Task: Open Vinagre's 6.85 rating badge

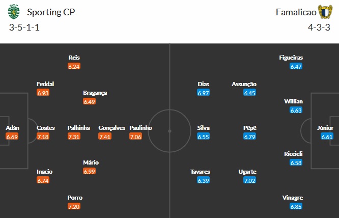Action: click(296, 206)
